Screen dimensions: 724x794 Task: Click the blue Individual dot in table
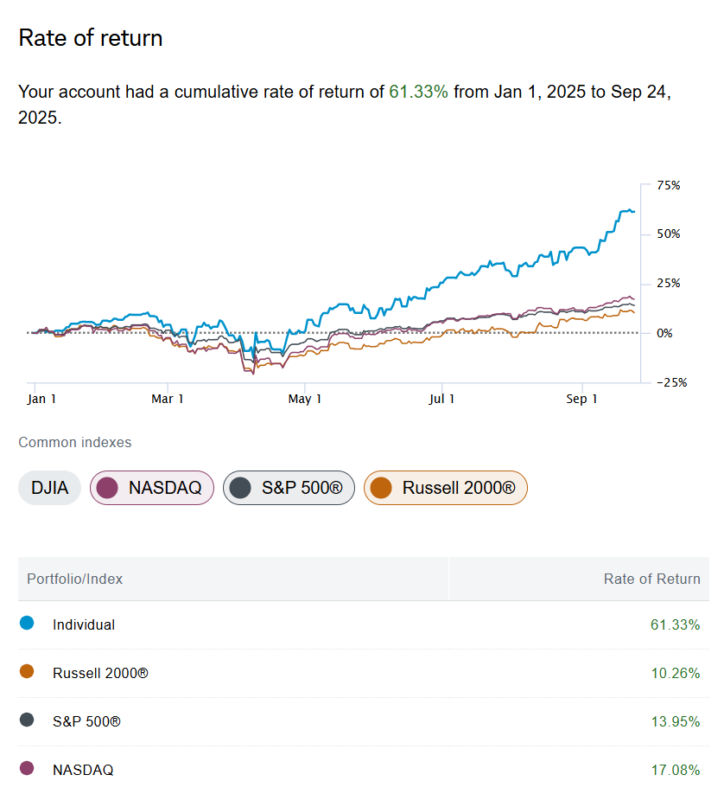click(27, 623)
